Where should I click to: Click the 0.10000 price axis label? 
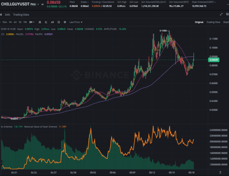[214, 48]
